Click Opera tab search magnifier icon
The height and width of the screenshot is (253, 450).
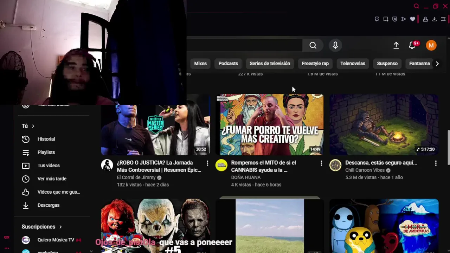point(417,6)
